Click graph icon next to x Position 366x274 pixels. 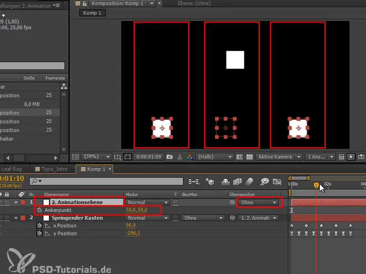tap(48, 226)
